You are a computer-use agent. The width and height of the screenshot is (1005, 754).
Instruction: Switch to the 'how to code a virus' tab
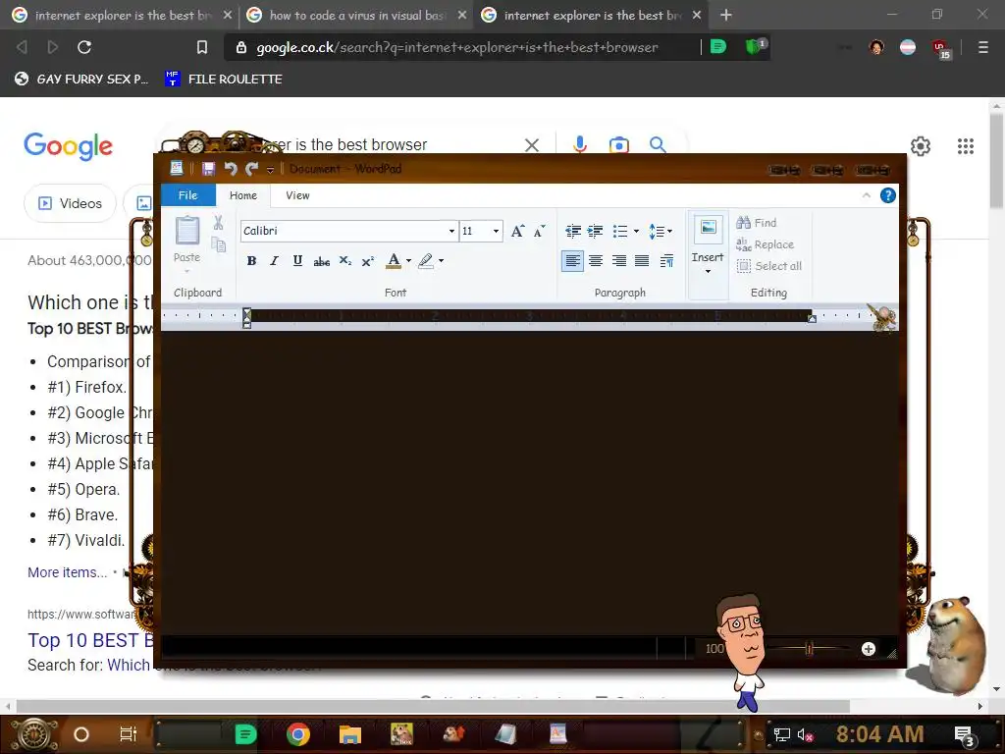(356, 15)
